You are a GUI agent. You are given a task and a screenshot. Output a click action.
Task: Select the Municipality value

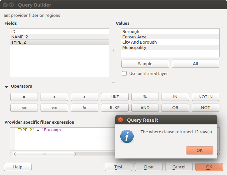click(134, 48)
